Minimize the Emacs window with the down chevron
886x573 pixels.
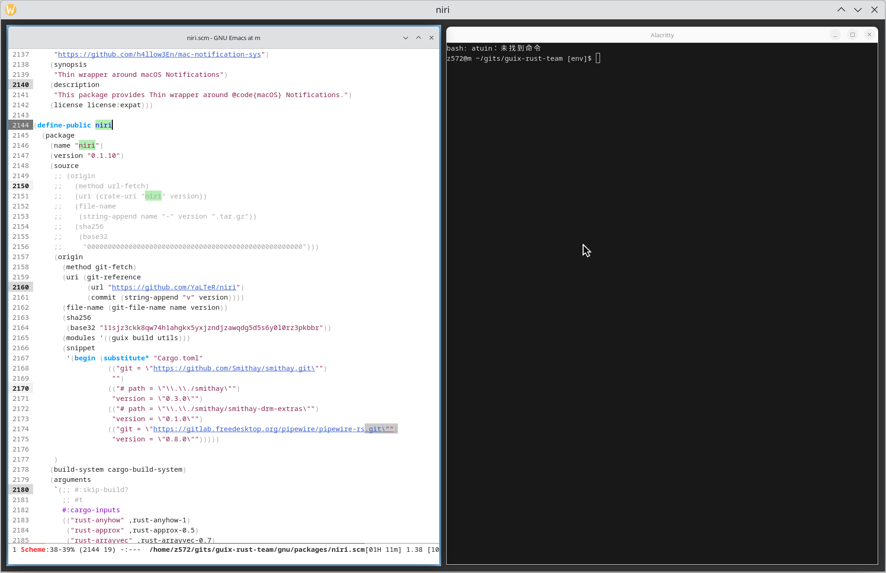[406, 38]
